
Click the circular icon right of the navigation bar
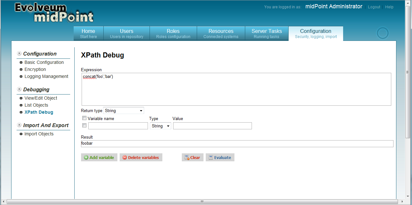click(x=382, y=33)
